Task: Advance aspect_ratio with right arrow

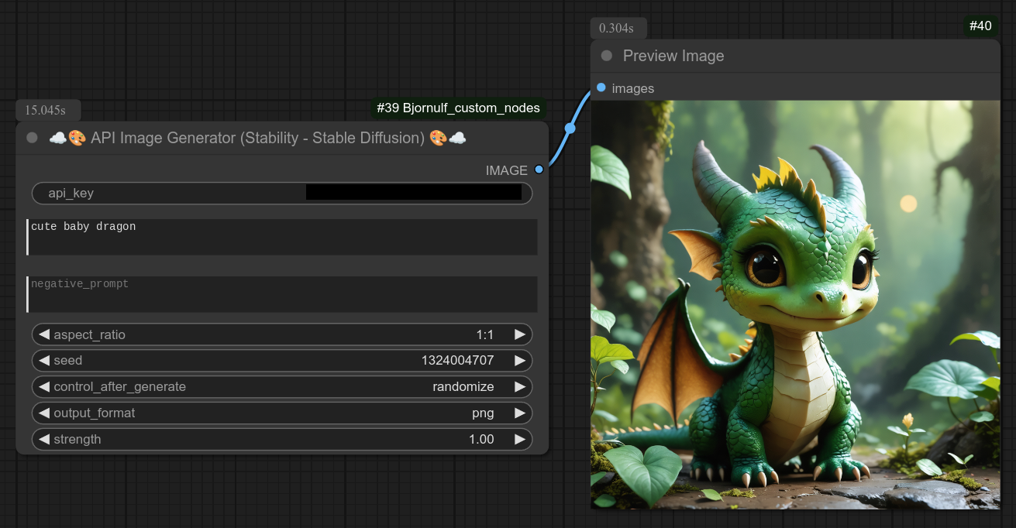Action: (x=520, y=334)
